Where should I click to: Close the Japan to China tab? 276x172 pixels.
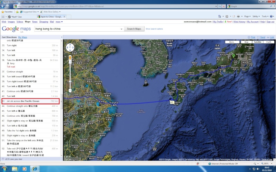(64, 17)
